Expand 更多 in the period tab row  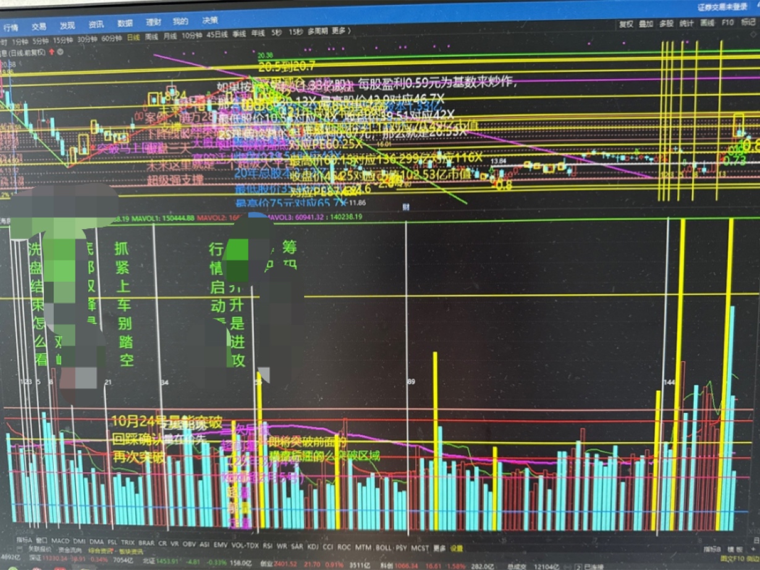coord(342,31)
